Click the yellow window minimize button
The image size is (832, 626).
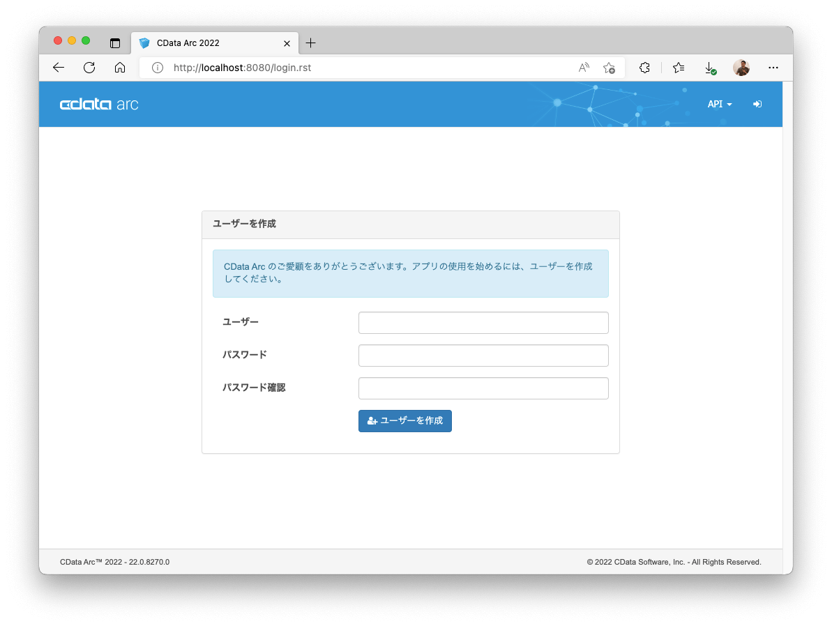72,41
